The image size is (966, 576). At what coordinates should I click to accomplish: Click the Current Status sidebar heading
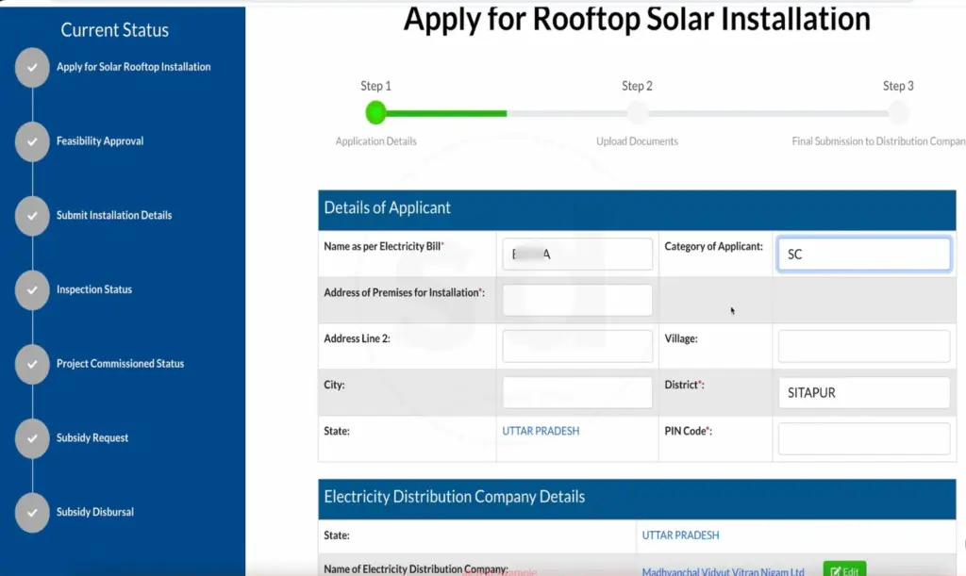tap(114, 29)
